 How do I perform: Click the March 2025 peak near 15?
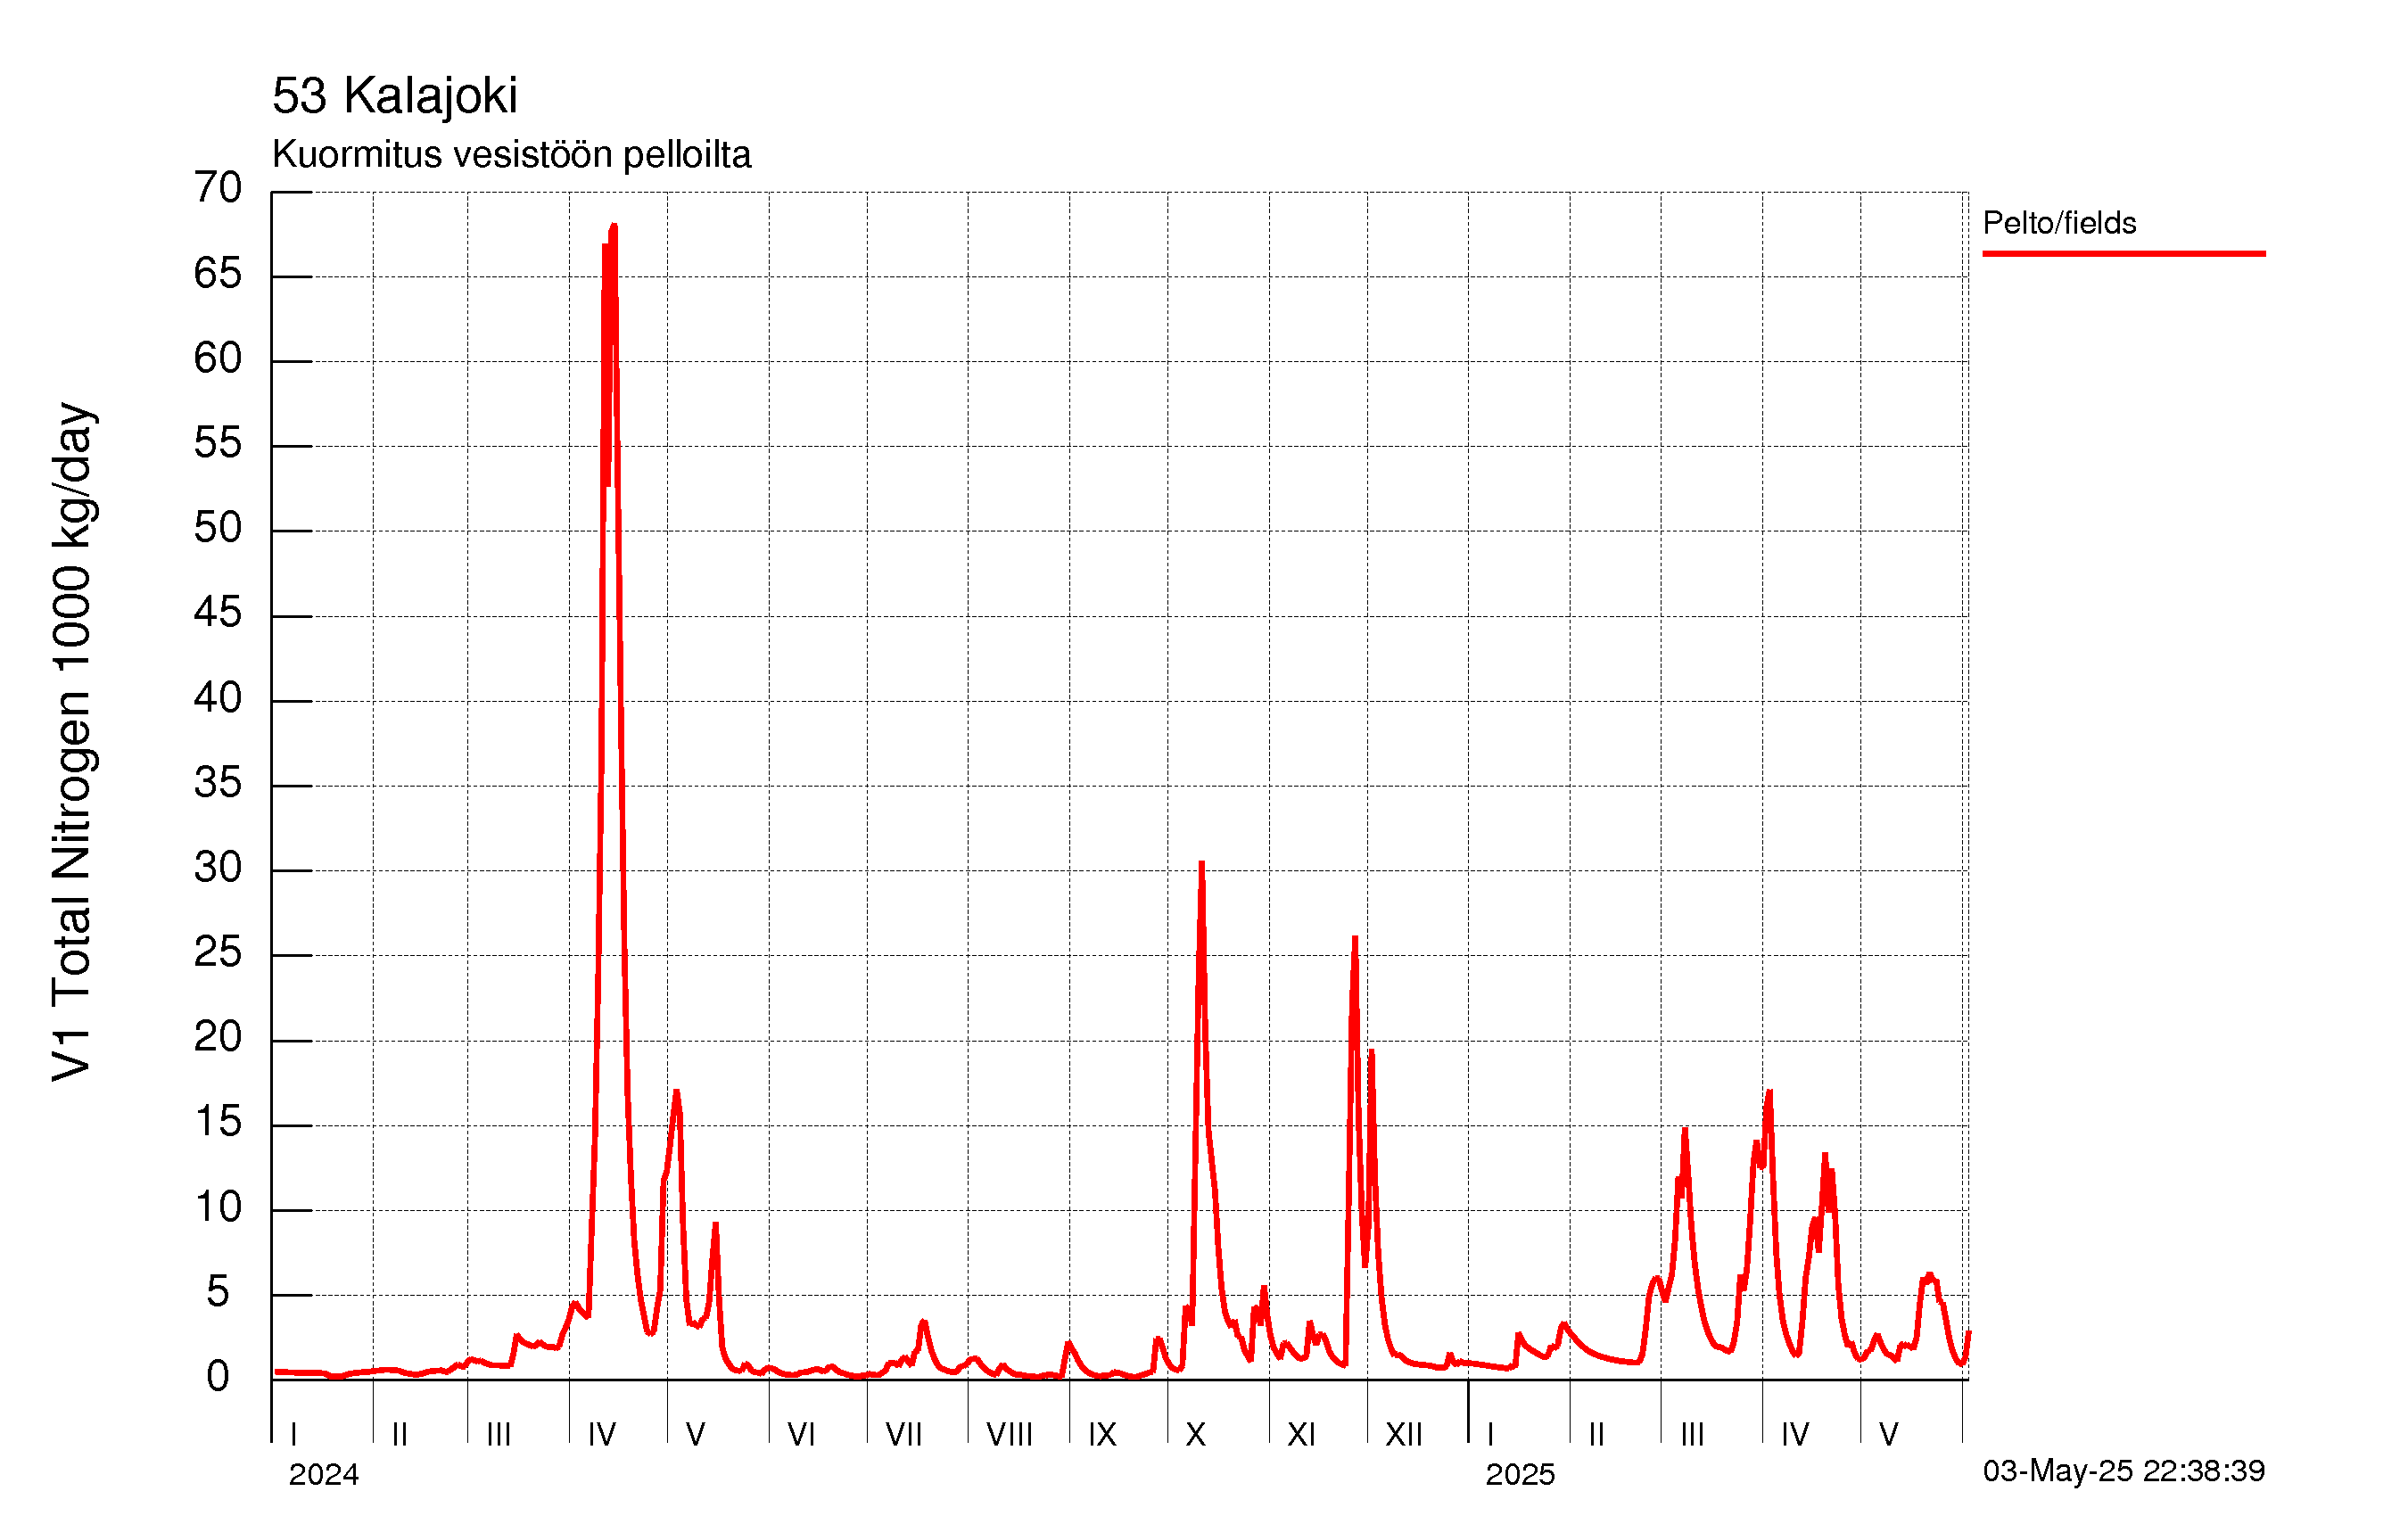coord(1685,1131)
